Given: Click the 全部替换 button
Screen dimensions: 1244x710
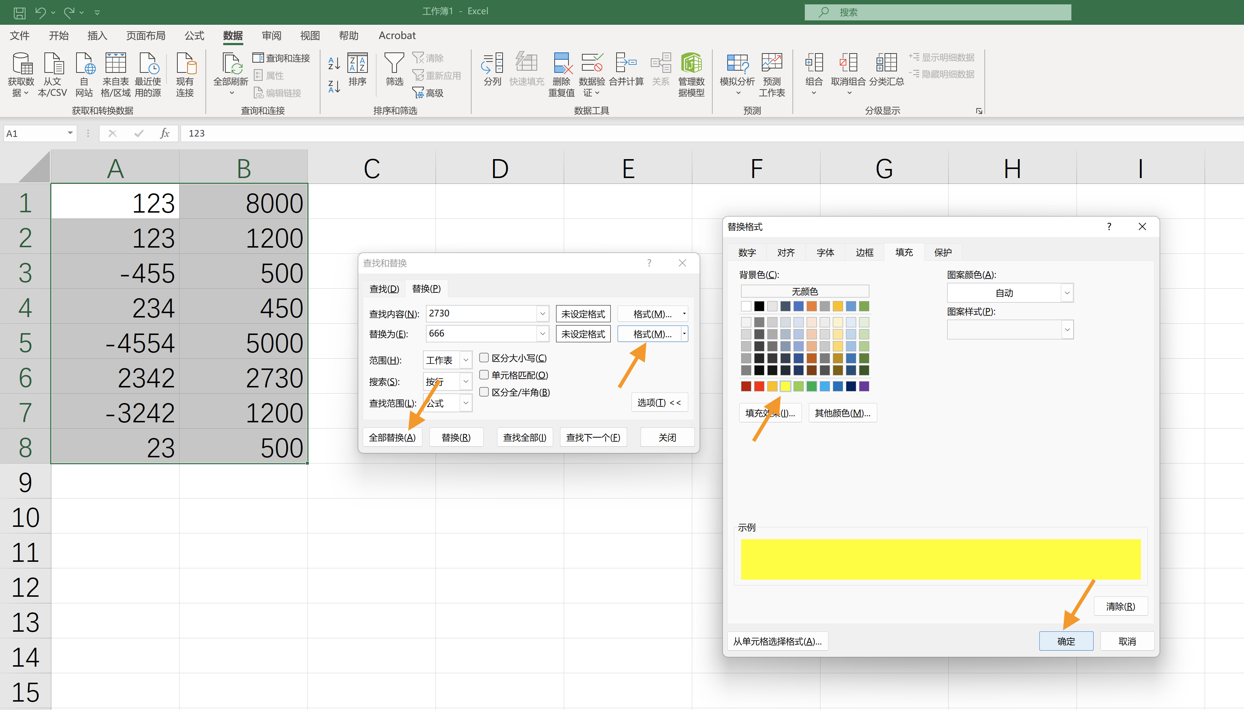Looking at the screenshot, I should [393, 437].
